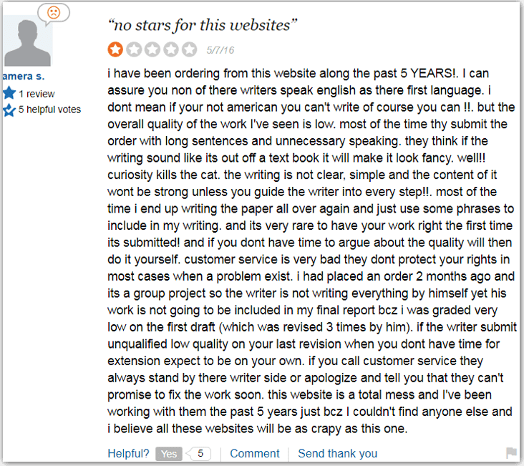Click the sad face speech bubble icon
The width and height of the screenshot is (524, 466).
pyautogui.click(x=54, y=13)
